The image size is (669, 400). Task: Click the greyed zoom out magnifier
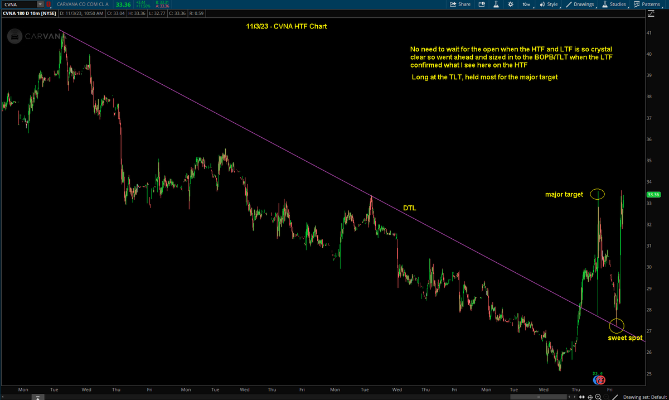tap(607, 397)
